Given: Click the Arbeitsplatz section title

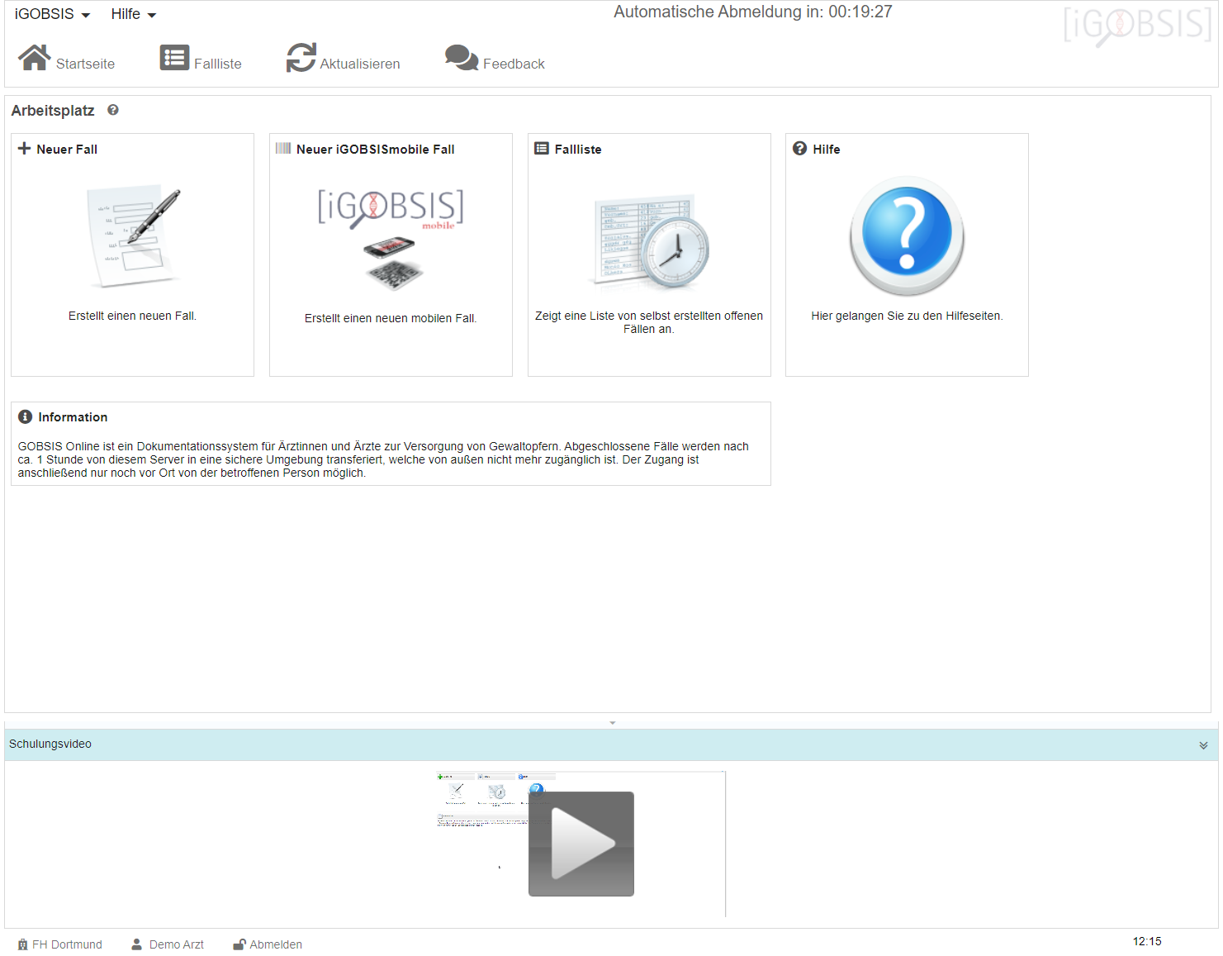Looking at the screenshot, I should click(x=53, y=111).
